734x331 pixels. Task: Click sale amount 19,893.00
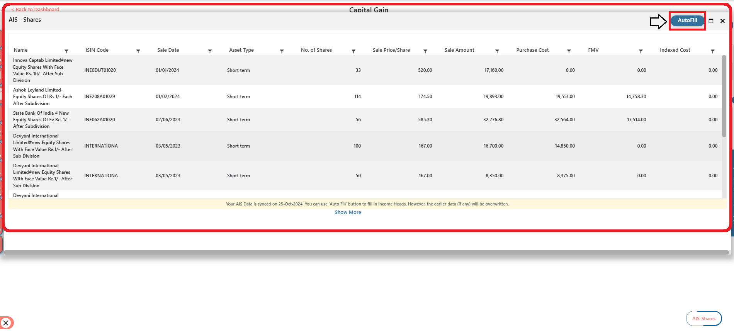click(494, 97)
